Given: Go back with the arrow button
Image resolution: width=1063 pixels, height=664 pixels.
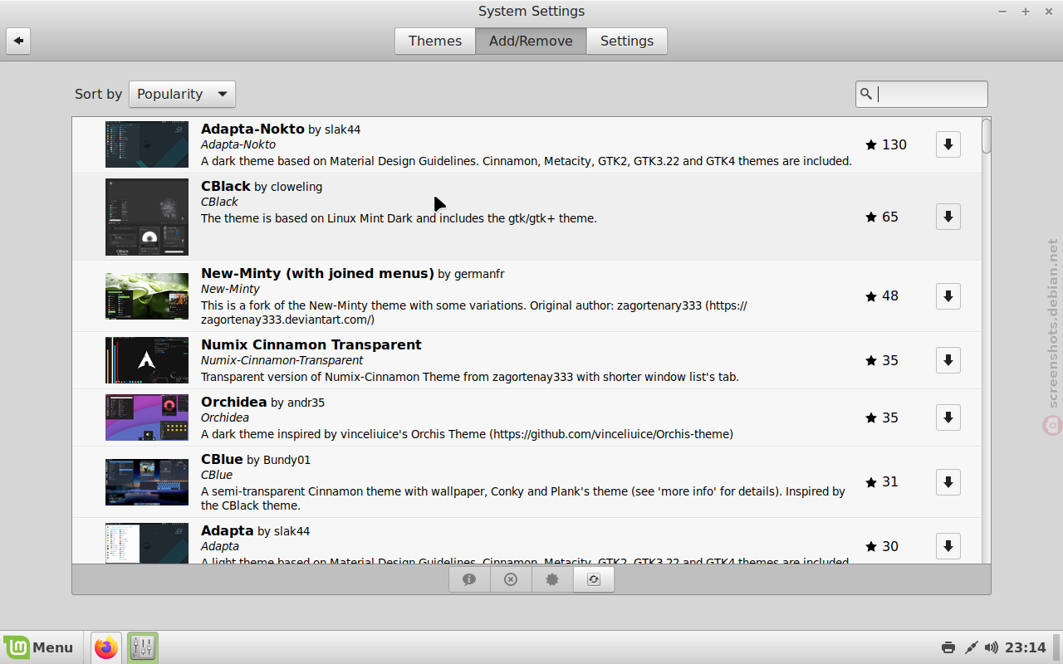Looking at the screenshot, I should [x=18, y=41].
